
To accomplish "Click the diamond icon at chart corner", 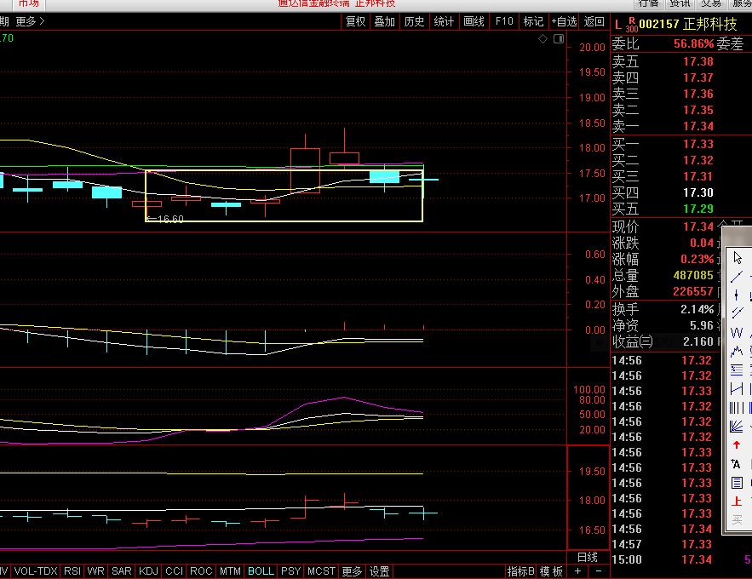I will click(x=542, y=39).
